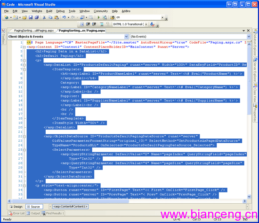Select the PagingSorting...er/Paging.aspx tab
The width and height of the screenshot is (259, 223).
coord(82,31)
